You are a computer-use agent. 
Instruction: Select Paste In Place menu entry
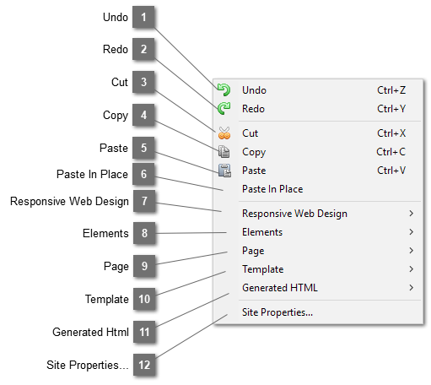pyautogui.click(x=318, y=189)
